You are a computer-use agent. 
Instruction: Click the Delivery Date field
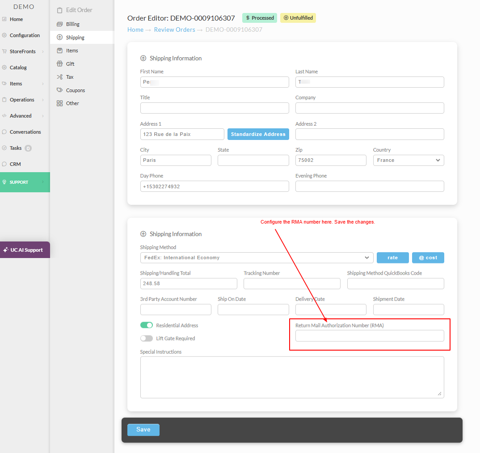[x=331, y=309]
